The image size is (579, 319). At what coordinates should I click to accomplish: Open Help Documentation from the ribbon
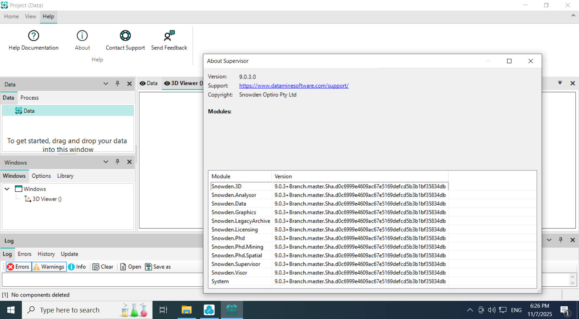tap(33, 40)
